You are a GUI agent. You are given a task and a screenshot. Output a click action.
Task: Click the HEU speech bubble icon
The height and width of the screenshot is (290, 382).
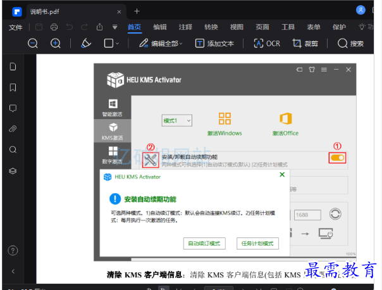click(x=300, y=70)
